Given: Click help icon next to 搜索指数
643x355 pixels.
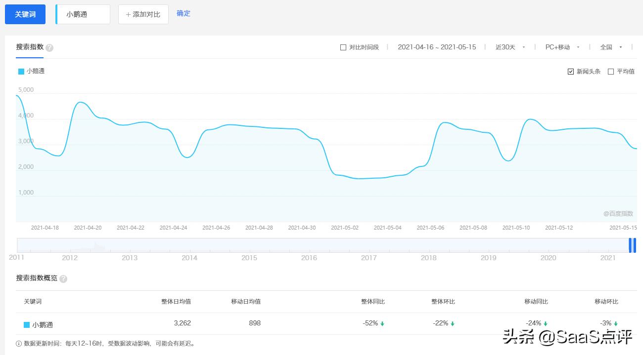Looking at the screenshot, I should point(49,48).
